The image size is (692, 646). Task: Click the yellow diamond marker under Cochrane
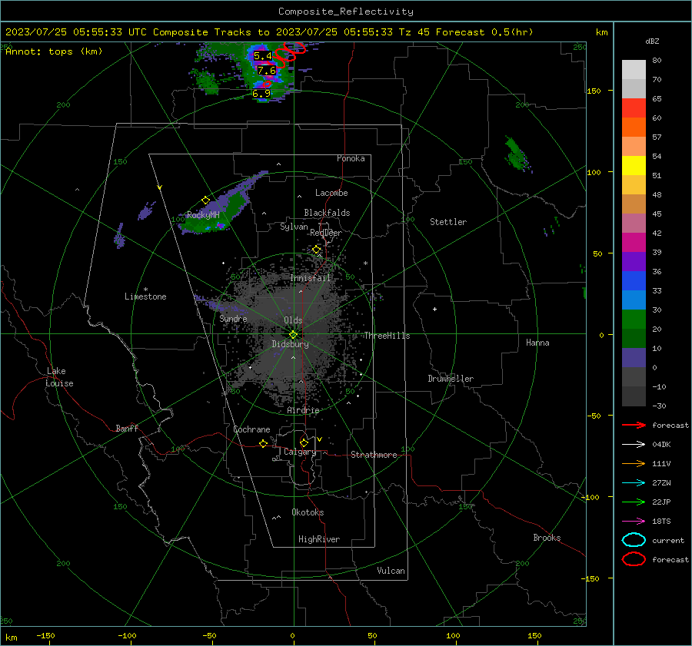tap(263, 443)
